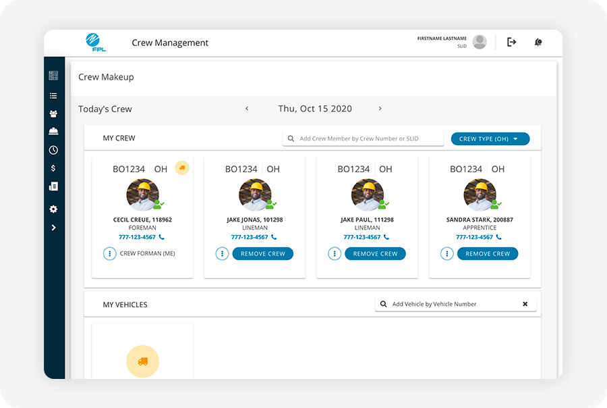Remove Sandra Stark from crew
The image size is (607, 408).
click(488, 253)
